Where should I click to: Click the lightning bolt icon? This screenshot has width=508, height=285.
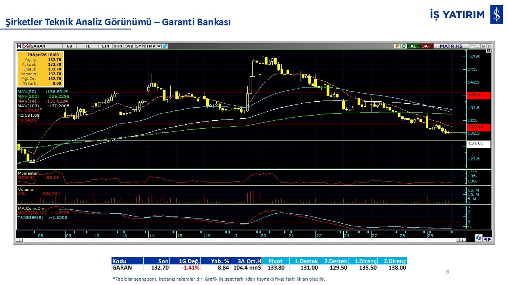pos(396,46)
